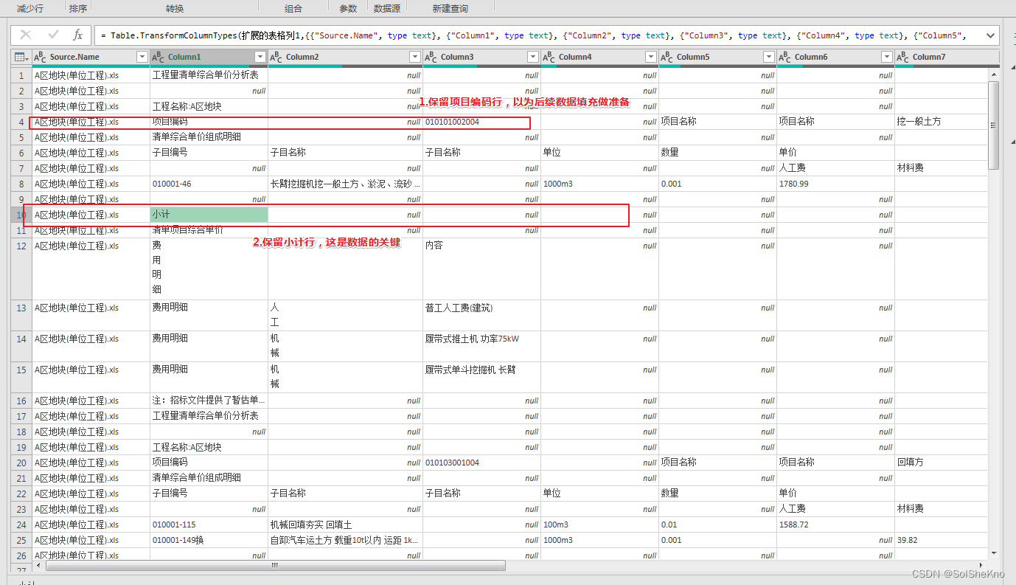
Task: Click cell '010101002004' in Column3
Action: (x=481, y=122)
